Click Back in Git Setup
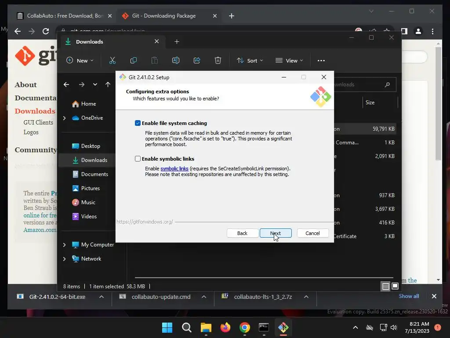This screenshot has width=450, height=338. click(242, 233)
